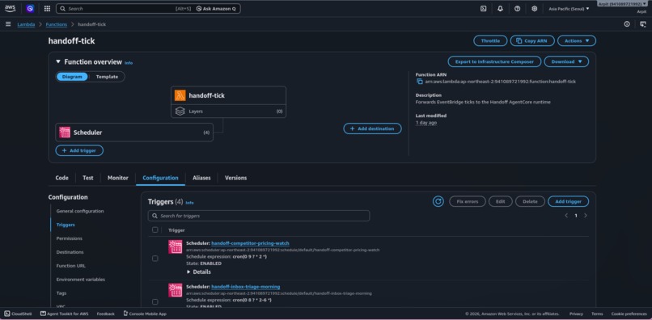This screenshot has height=320, width=652.
Task: Select Triggers in the Configuration sidebar
Action: (66, 225)
